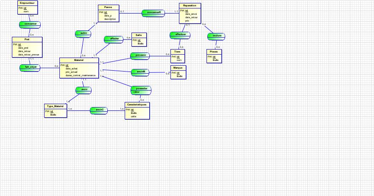
Task: Click the subir relationship node
Action: [x=84, y=33]
